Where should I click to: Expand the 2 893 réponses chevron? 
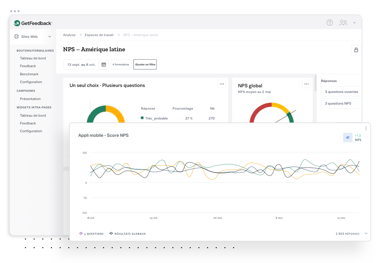tap(366, 234)
